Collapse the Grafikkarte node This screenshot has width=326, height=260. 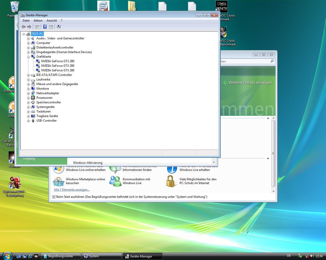point(29,57)
